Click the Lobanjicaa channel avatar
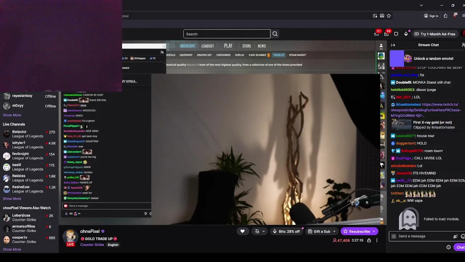 (7, 218)
